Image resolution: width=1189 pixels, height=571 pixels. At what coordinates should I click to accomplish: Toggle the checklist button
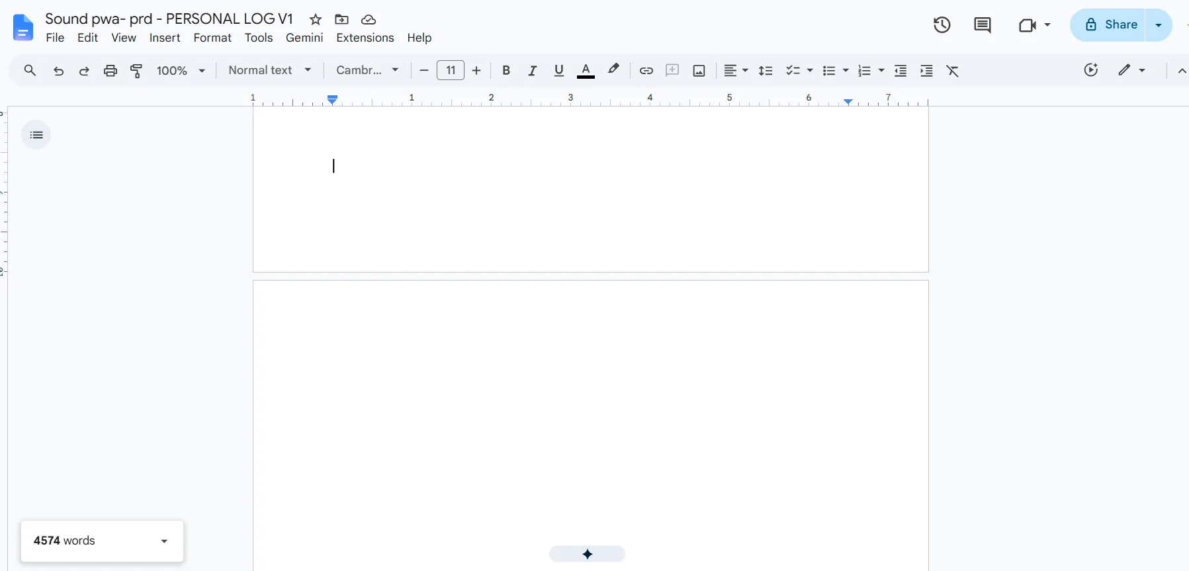click(x=793, y=71)
